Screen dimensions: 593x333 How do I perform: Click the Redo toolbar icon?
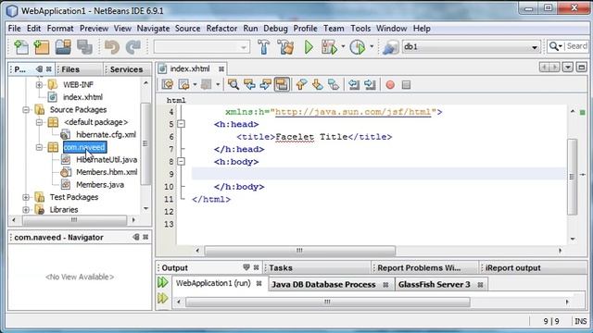point(133,47)
